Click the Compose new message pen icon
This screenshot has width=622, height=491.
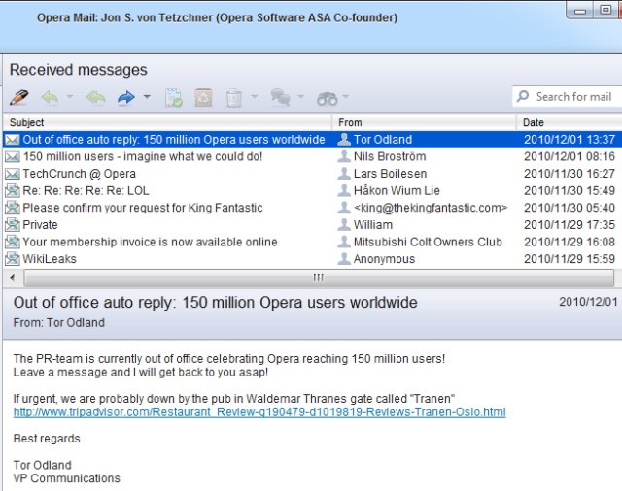tap(18, 97)
